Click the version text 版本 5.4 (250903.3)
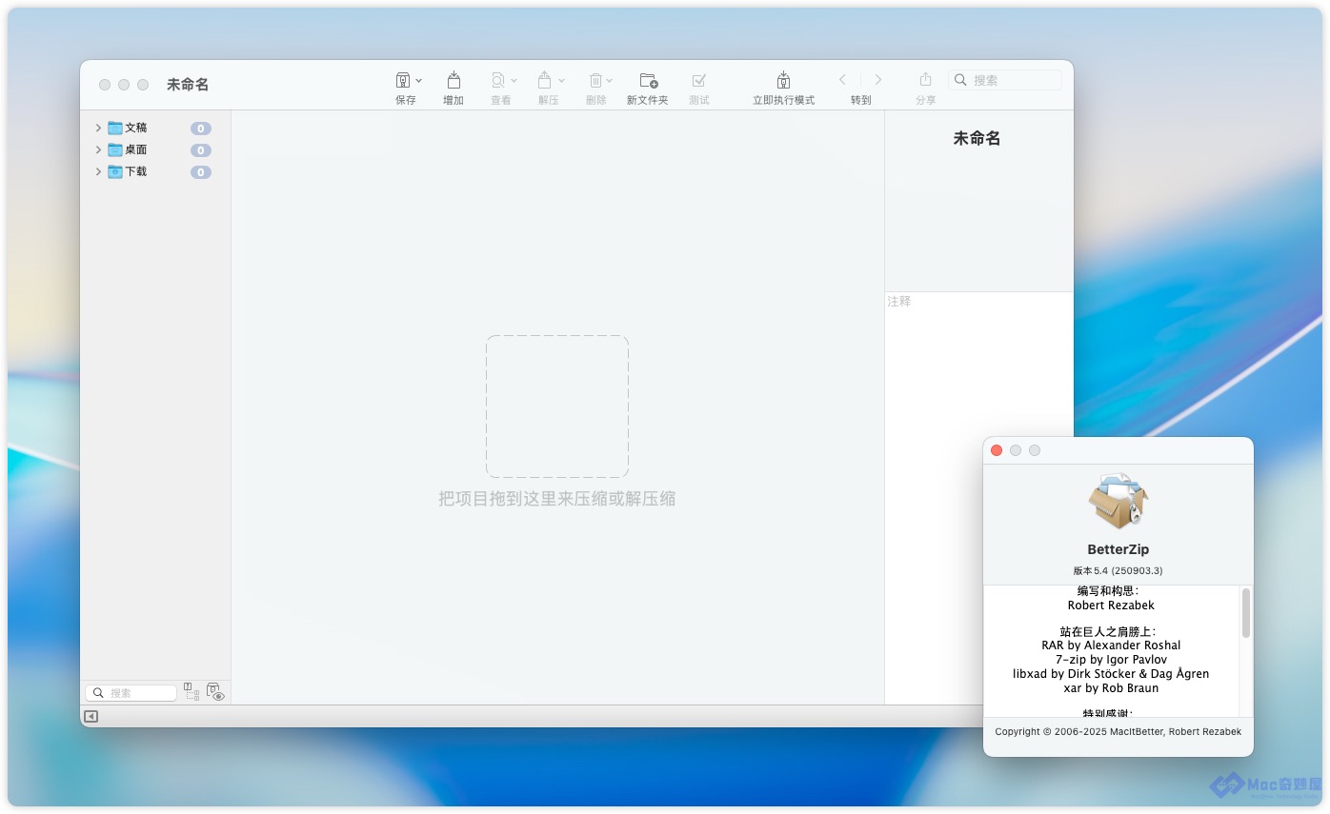The height and width of the screenshot is (814, 1330). click(x=1118, y=571)
